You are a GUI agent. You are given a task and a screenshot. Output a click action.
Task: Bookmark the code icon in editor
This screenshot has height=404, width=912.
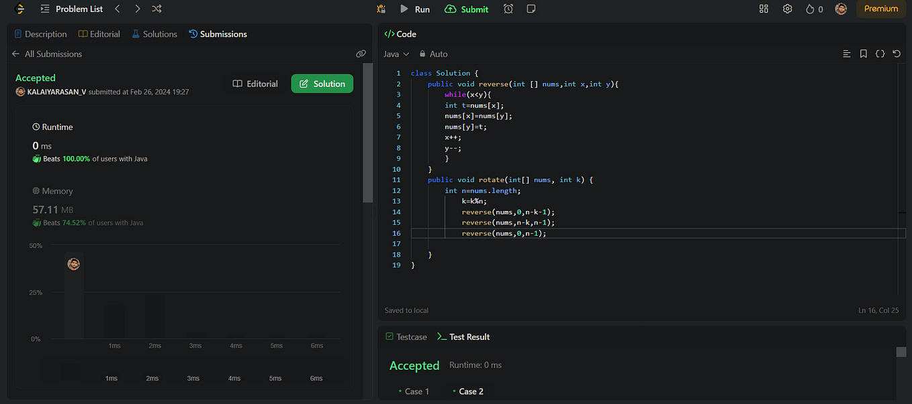(864, 54)
